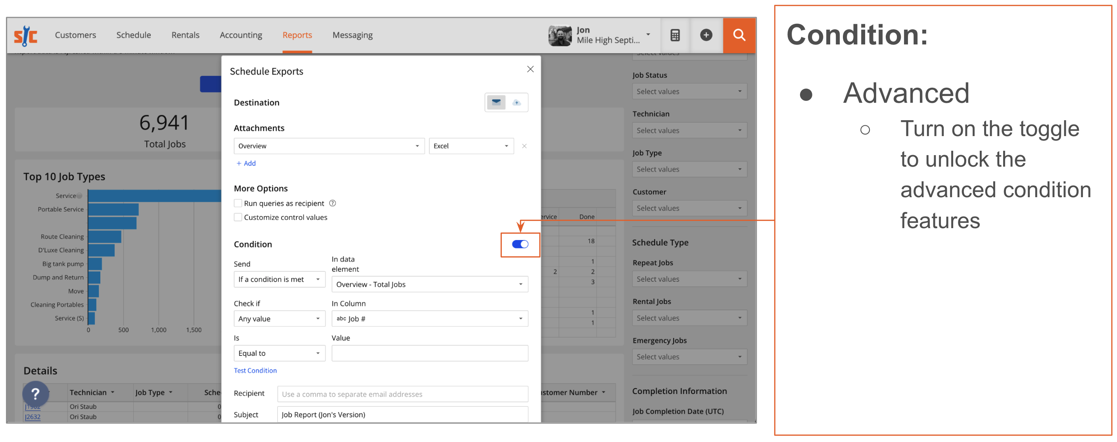Image resolution: width=1117 pixels, height=442 pixels.
Task: Select the email destination icon
Action: click(496, 102)
